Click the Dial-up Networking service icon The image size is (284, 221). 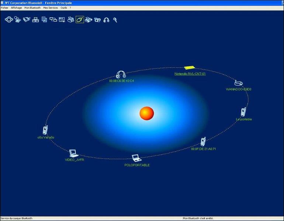point(18,20)
